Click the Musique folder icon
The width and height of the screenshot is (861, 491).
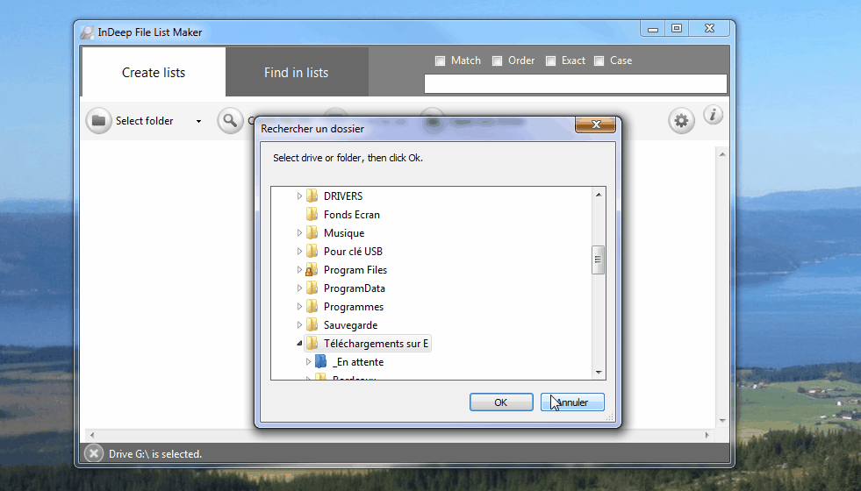312,232
